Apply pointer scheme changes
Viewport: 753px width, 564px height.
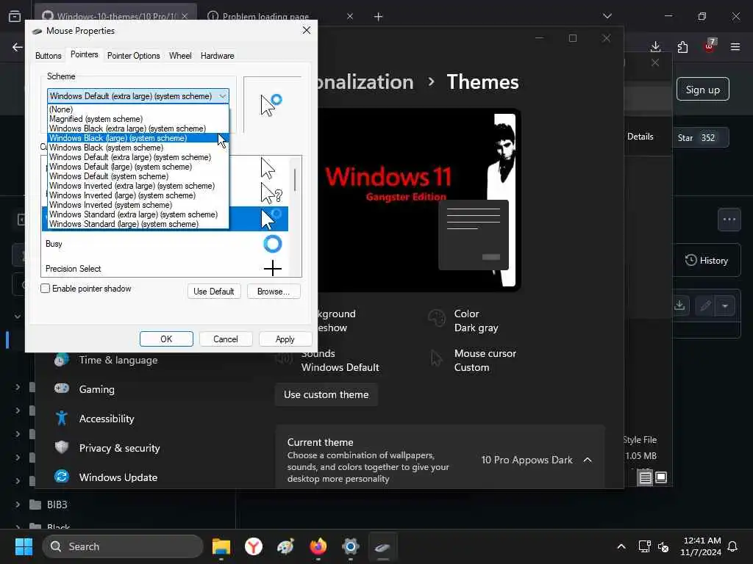click(285, 339)
